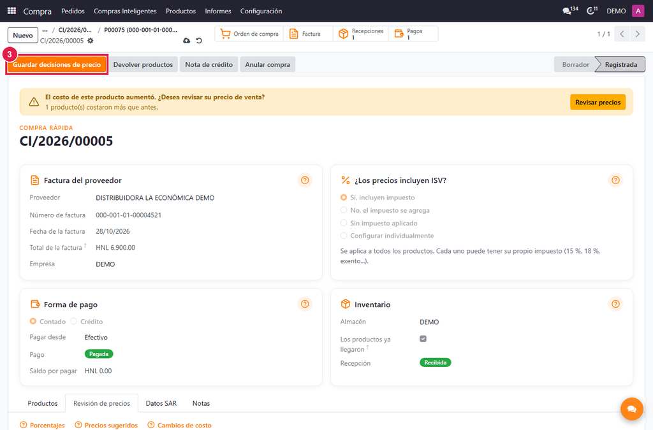This screenshot has height=430, width=653.
Task: Choose 'Configurar individualmente' radio option
Action: [x=344, y=236]
